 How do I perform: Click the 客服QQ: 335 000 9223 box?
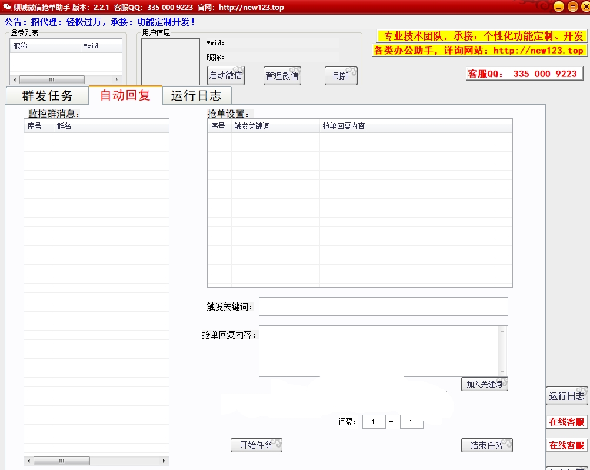[x=525, y=74]
